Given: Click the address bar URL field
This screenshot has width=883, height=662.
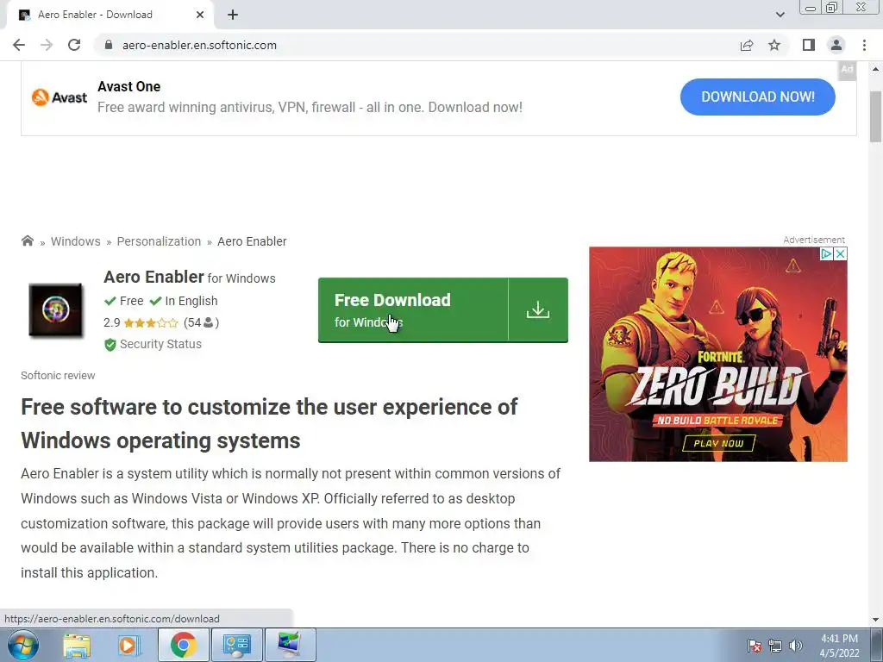Looking at the screenshot, I should coord(416,45).
